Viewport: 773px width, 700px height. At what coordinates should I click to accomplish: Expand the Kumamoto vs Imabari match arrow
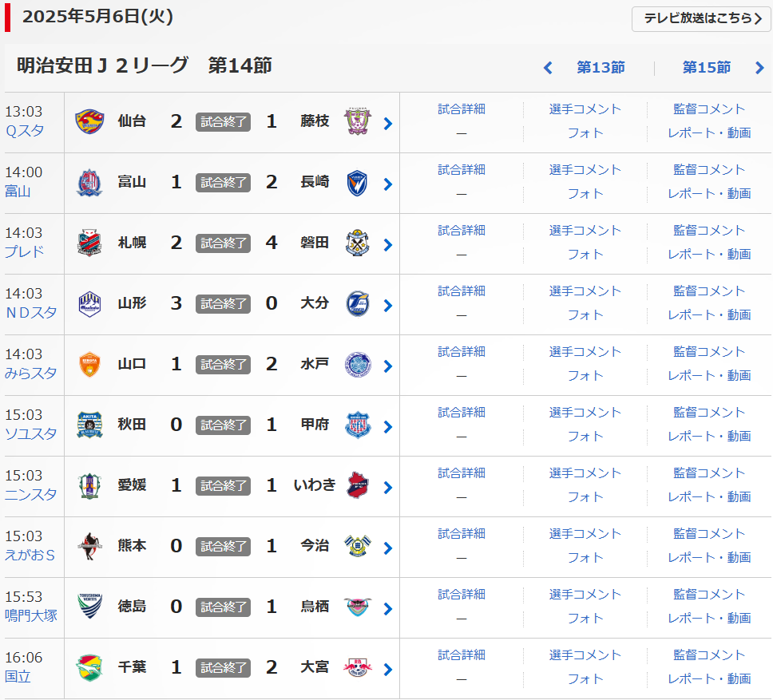[x=388, y=548]
